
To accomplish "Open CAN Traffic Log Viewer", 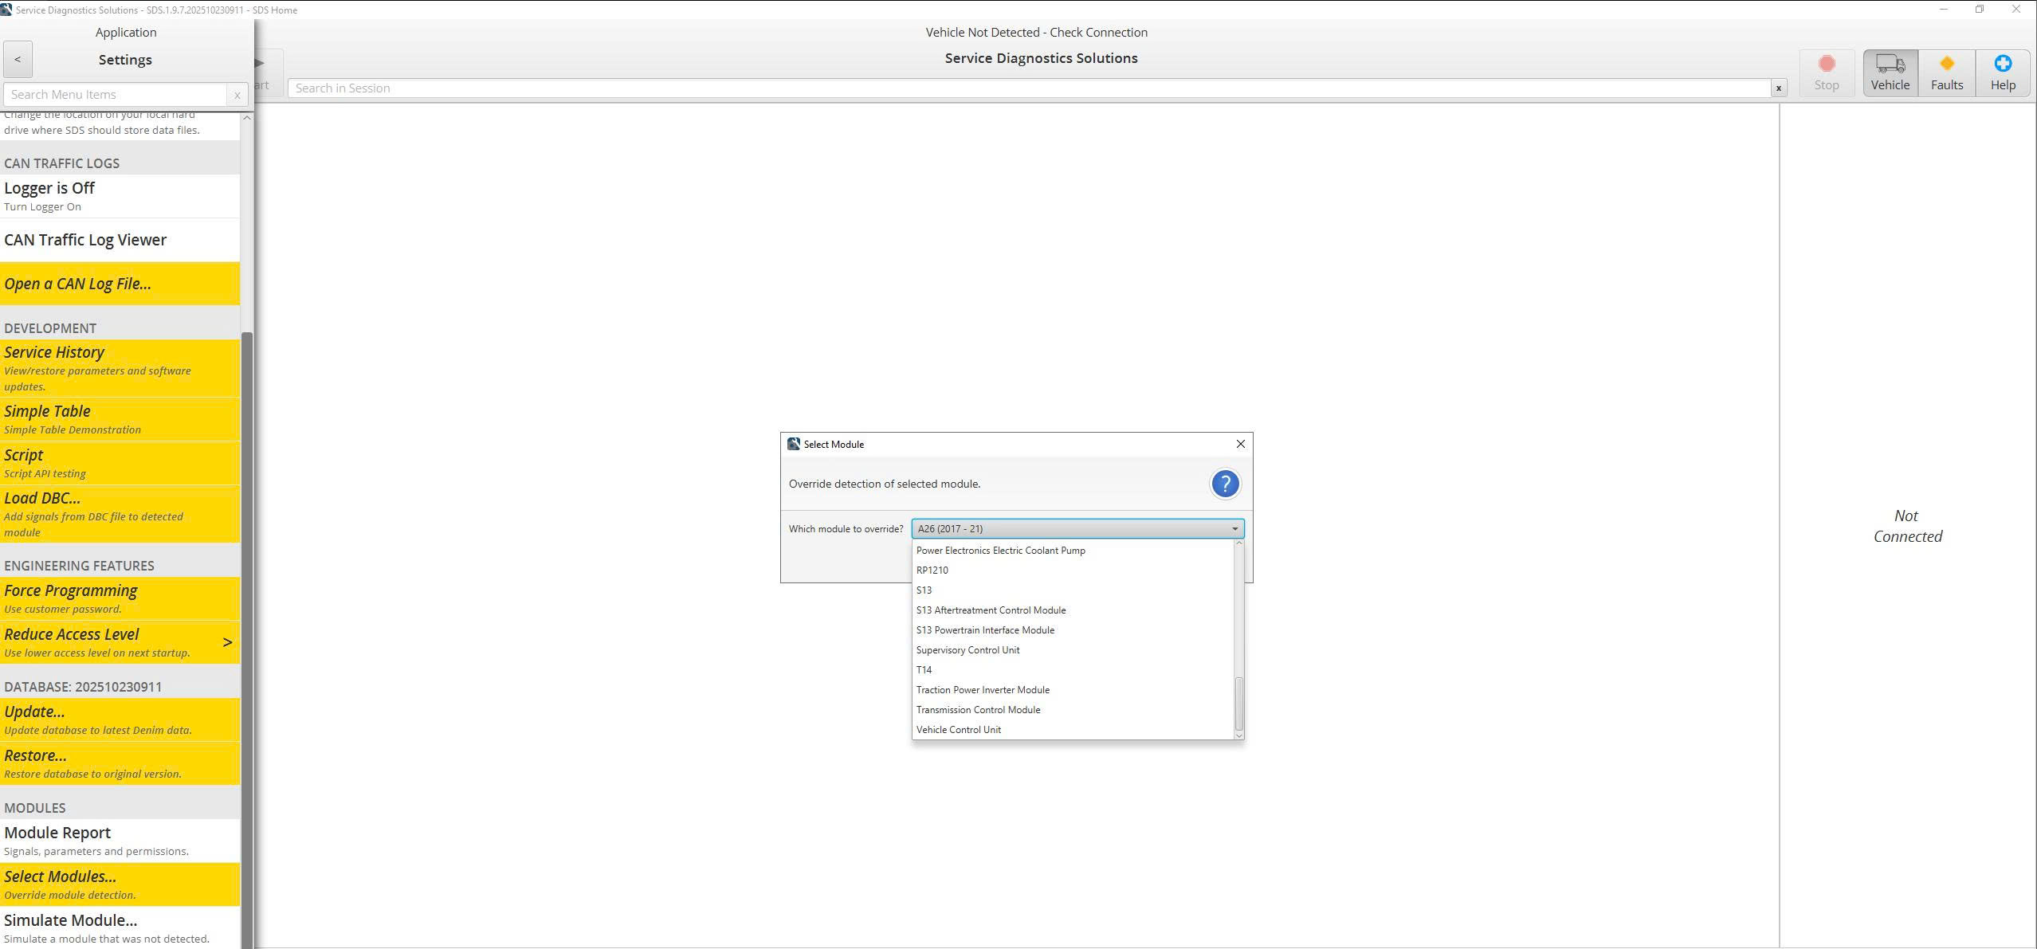I will [85, 239].
